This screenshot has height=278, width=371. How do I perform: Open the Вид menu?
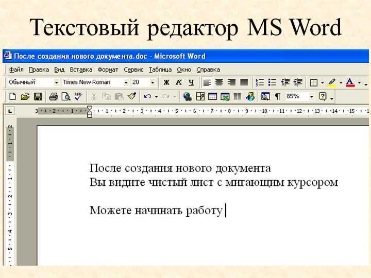tap(59, 69)
